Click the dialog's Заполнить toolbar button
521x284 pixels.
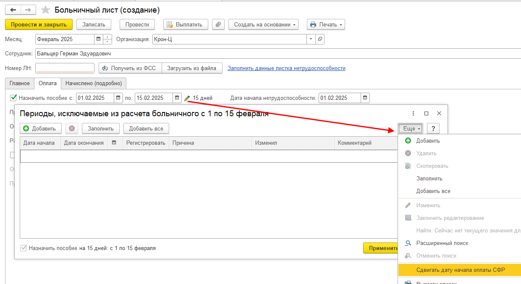101,128
